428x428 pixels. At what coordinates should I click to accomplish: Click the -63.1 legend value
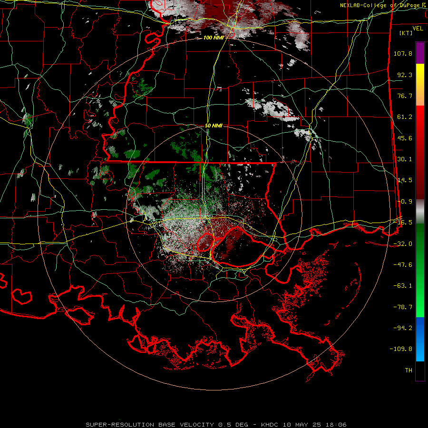click(x=403, y=286)
